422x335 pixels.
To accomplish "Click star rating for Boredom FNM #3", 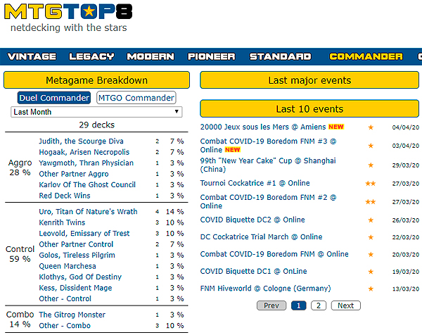I will tap(371, 146).
